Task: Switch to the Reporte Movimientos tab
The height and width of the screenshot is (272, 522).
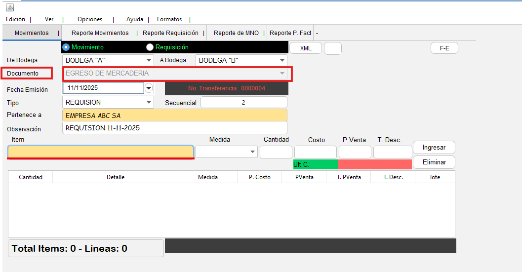Action: [x=100, y=33]
